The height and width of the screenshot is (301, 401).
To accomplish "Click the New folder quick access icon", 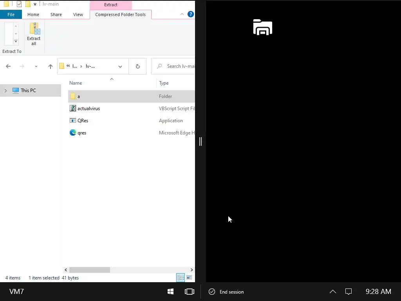I will (x=28, y=4).
